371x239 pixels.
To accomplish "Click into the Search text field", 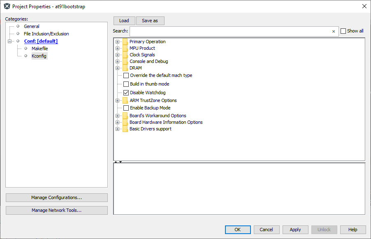I will click(230, 31).
